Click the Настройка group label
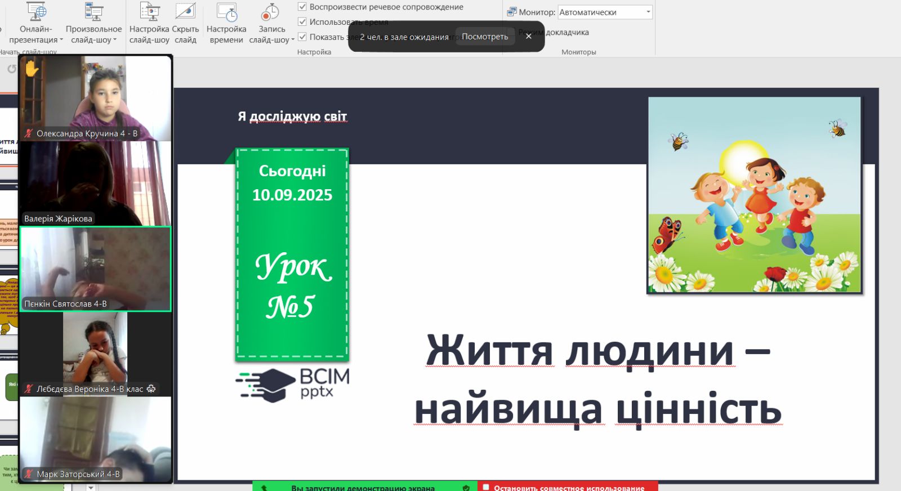Viewport: 901px width, 491px height. tap(314, 52)
